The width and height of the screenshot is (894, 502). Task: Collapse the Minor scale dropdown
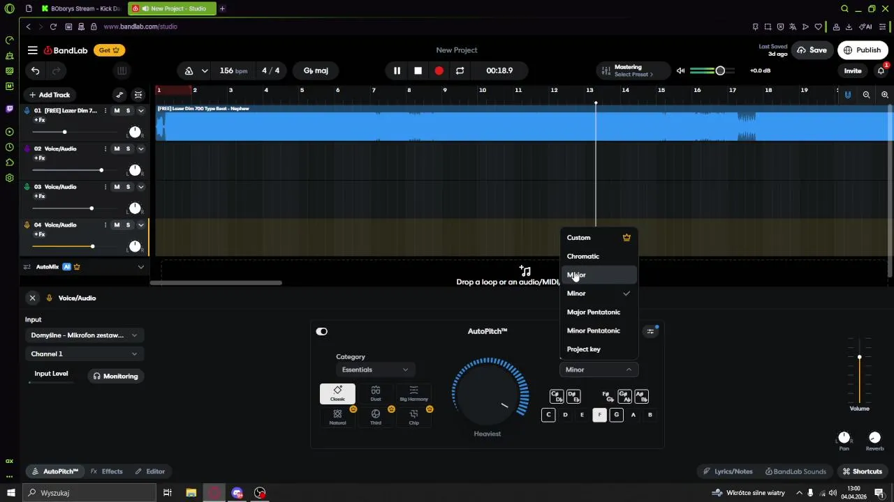coord(599,370)
